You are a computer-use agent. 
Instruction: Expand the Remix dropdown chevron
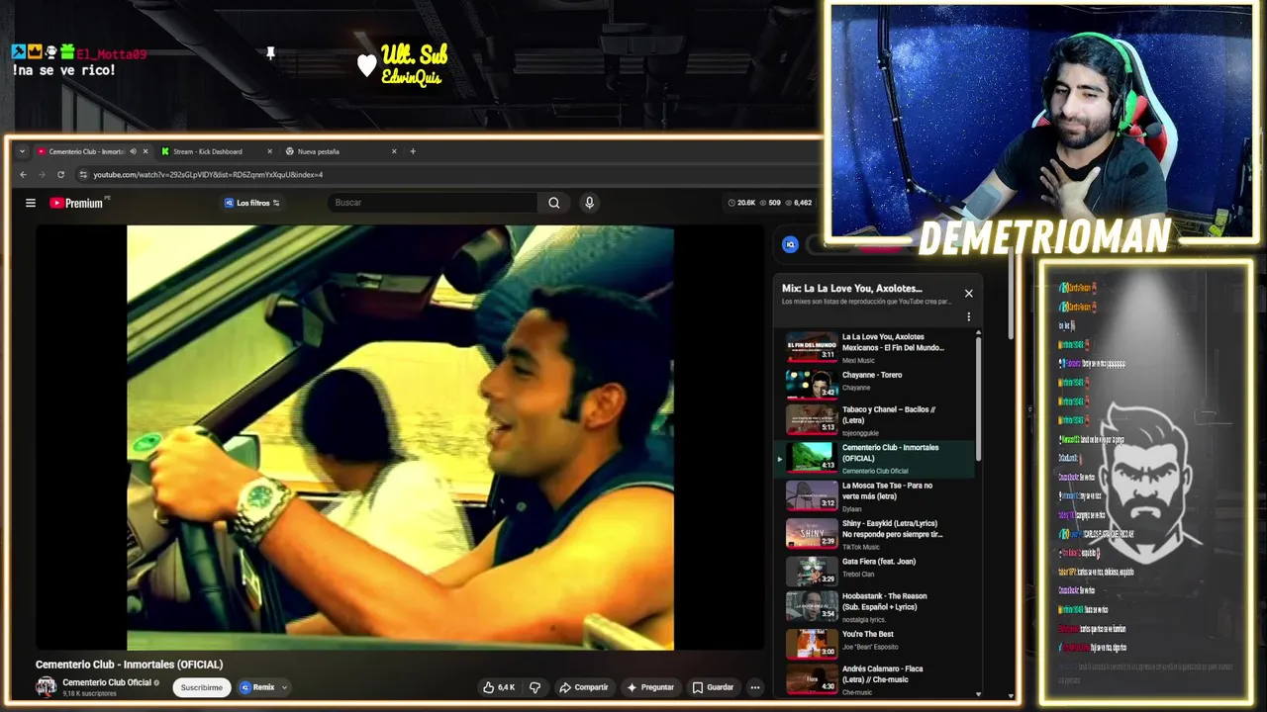(x=285, y=687)
